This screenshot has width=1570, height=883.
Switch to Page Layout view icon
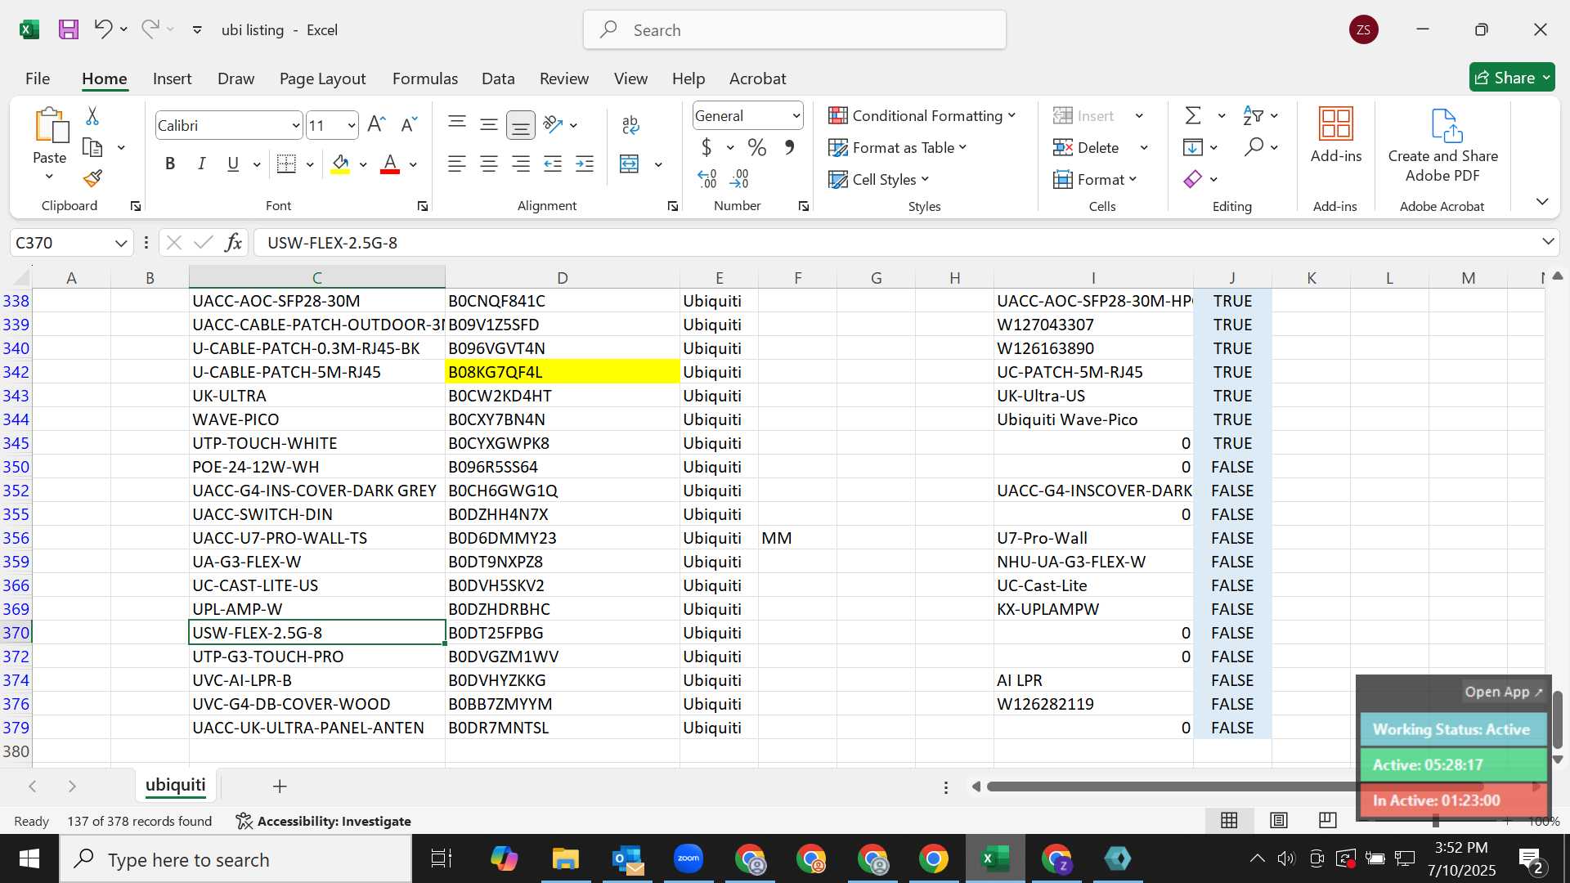click(1279, 820)
